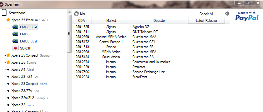Click the XperiFirm app icon in title bar
This screenshot has width=263, height=112.
pos(1,4)
